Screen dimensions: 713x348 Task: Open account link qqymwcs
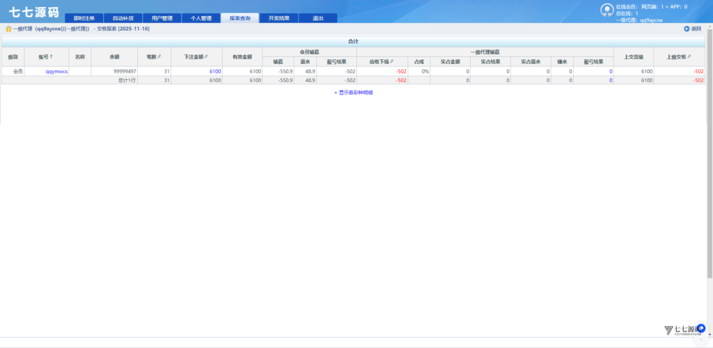click(57, 71)
